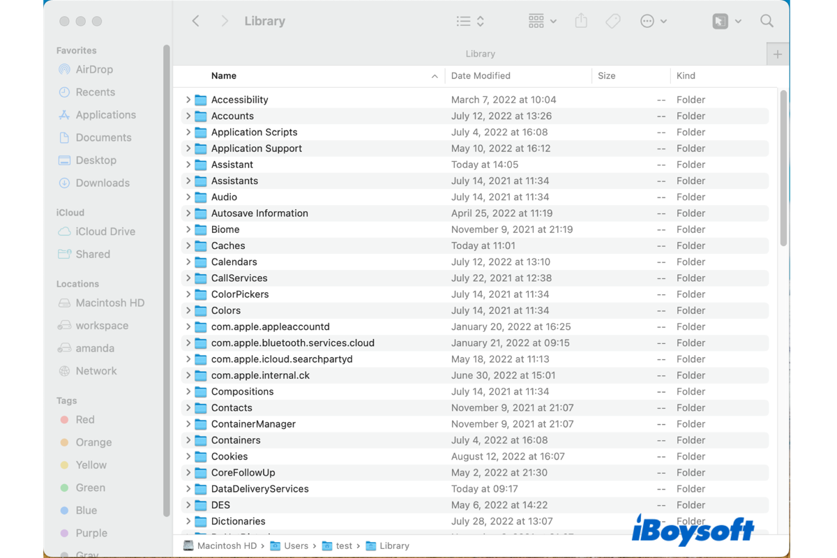The width and height of the screenshot is (837, 558).
Task: Sort files by the Date Modified column
Action: [x=479, y=75]
